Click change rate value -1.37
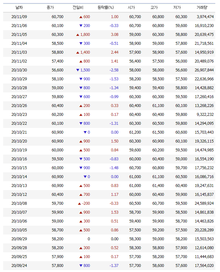 click(114, 266)
